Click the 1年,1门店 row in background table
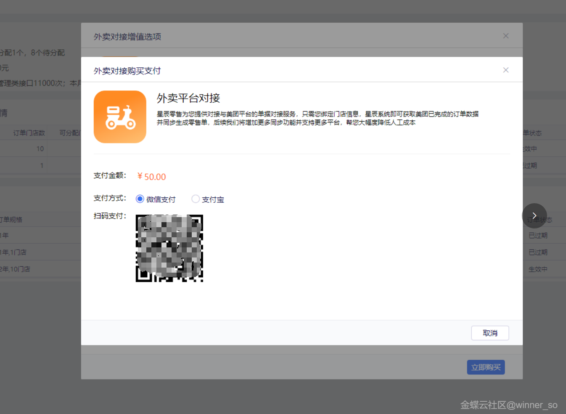Image resolution: width=566 pixels, height=414 pixels. click(x=13, y=252)
